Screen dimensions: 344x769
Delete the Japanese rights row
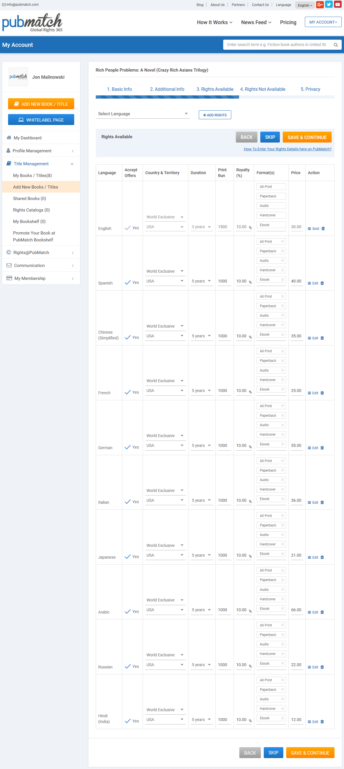click(x=322, y=557)
